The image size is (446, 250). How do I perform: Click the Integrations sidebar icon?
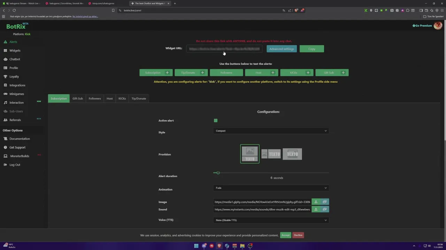(5, 85)
